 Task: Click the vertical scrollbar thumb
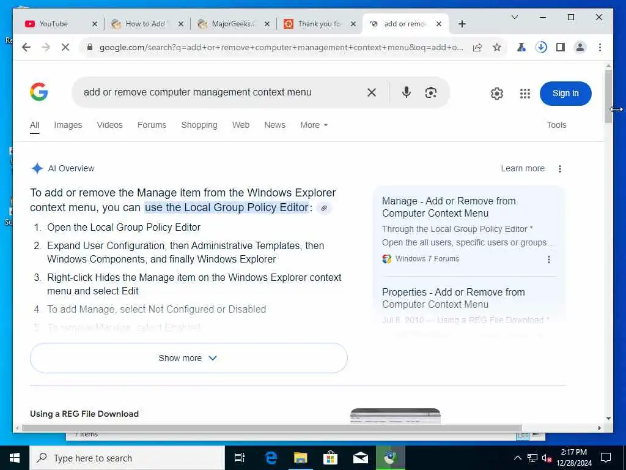[x=608, y=96]
